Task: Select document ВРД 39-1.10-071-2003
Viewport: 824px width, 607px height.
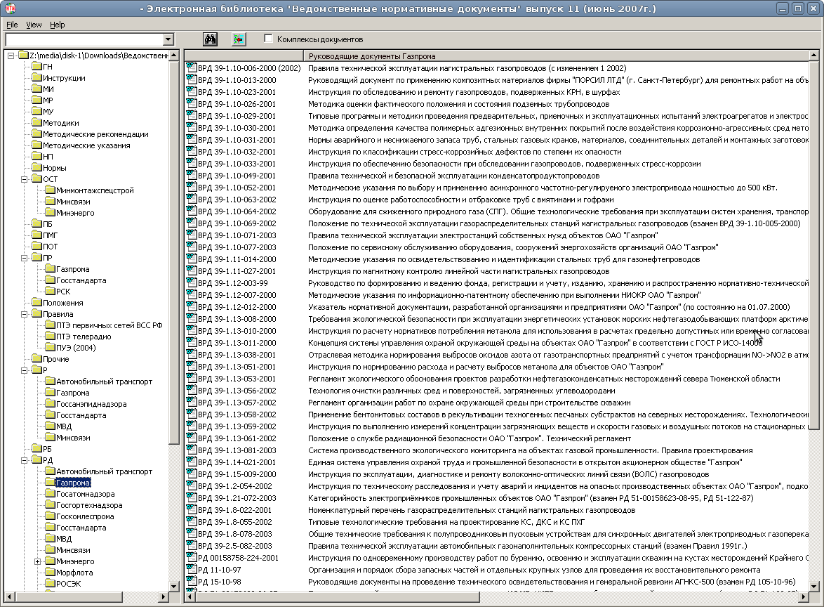Action: click(237, 235)
